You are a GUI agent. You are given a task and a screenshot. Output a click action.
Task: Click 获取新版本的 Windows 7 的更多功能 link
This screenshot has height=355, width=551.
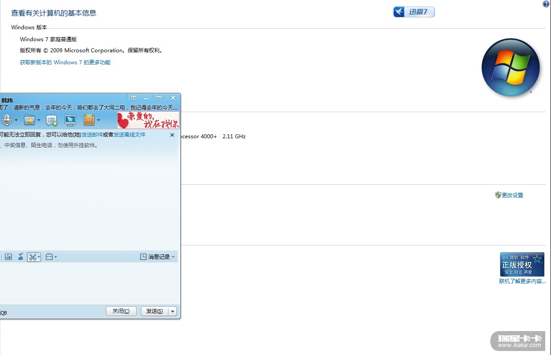[x=65, y=62]
